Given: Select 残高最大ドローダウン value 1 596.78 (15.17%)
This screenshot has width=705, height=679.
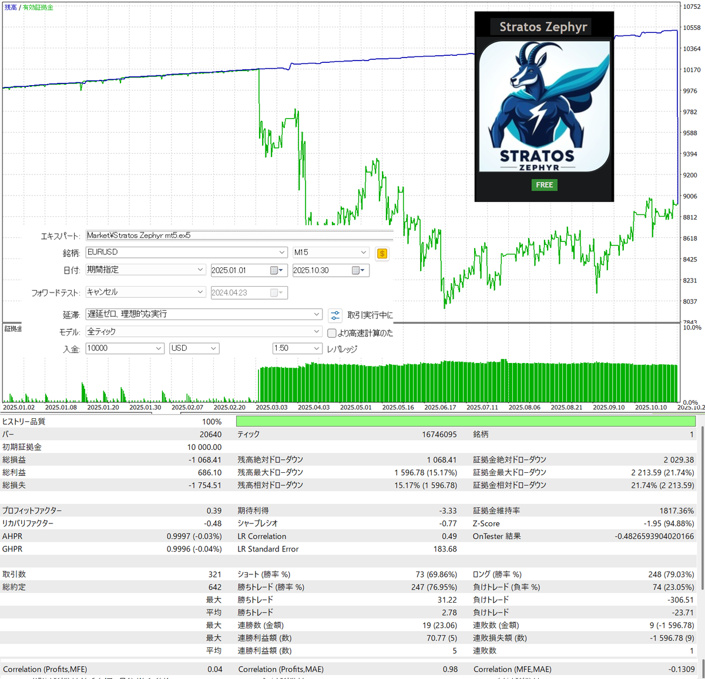Looking at the screenshot, I should [x=425, y=473].
